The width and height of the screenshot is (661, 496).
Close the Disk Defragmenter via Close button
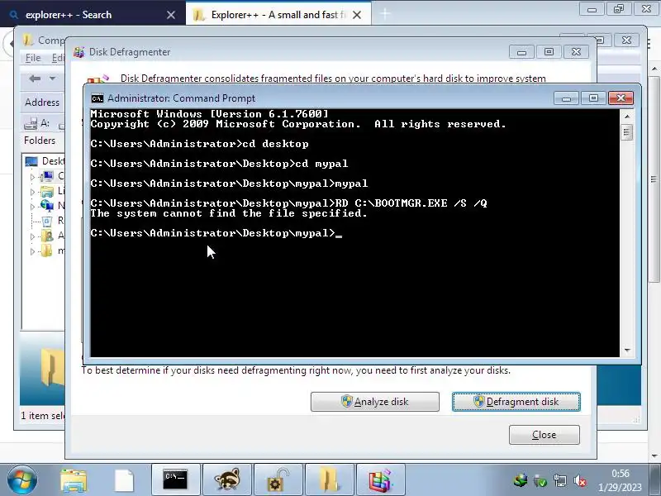544,435
